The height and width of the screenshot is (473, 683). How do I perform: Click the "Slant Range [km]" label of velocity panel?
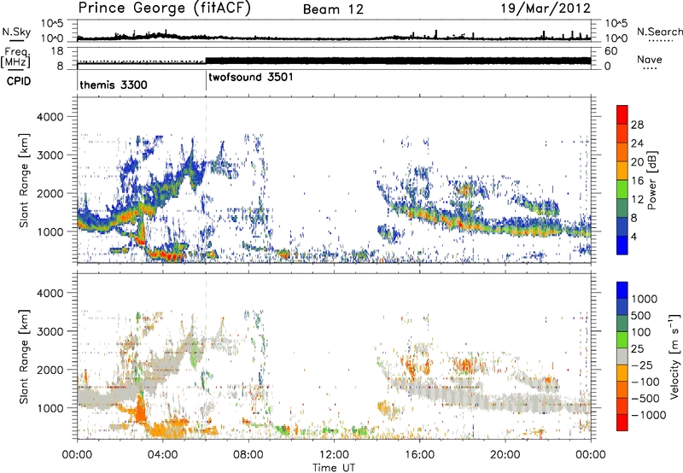[24, 356]
